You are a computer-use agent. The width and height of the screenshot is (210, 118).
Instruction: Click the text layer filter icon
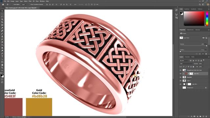pos(196,61)
